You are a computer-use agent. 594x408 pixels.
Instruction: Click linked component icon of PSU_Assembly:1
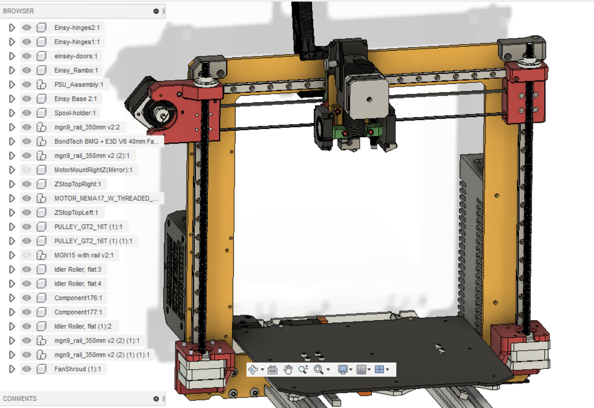coord(42,84)
